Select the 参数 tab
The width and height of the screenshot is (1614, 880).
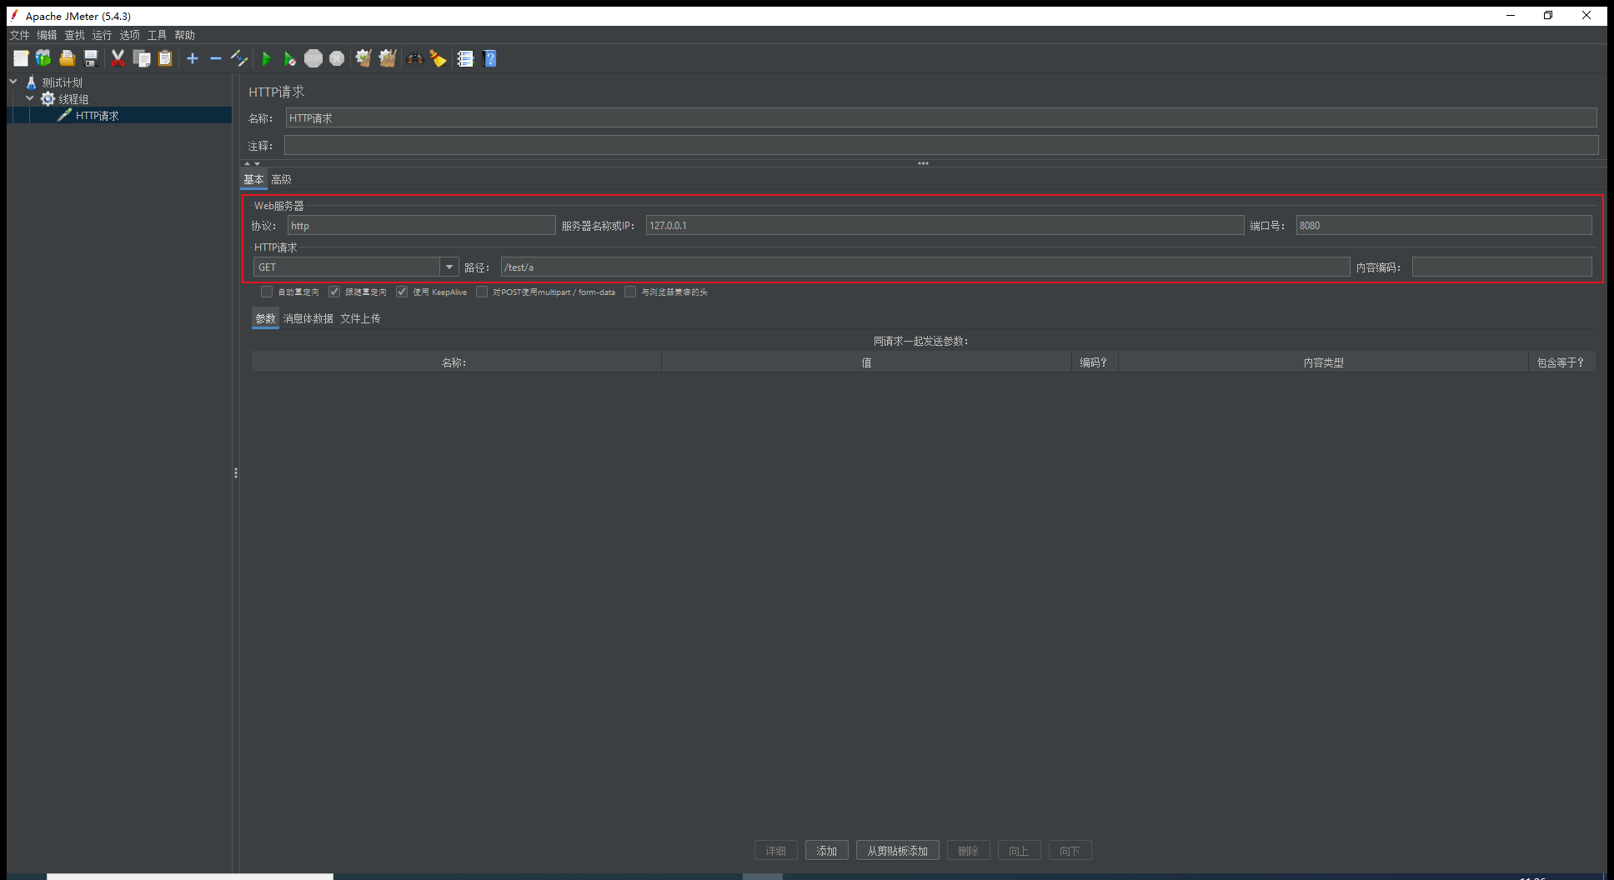tap(265, 318)
